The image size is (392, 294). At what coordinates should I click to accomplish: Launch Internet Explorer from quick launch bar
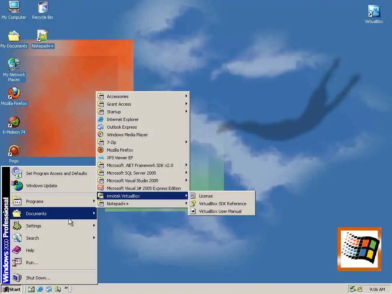coord(40,289)
